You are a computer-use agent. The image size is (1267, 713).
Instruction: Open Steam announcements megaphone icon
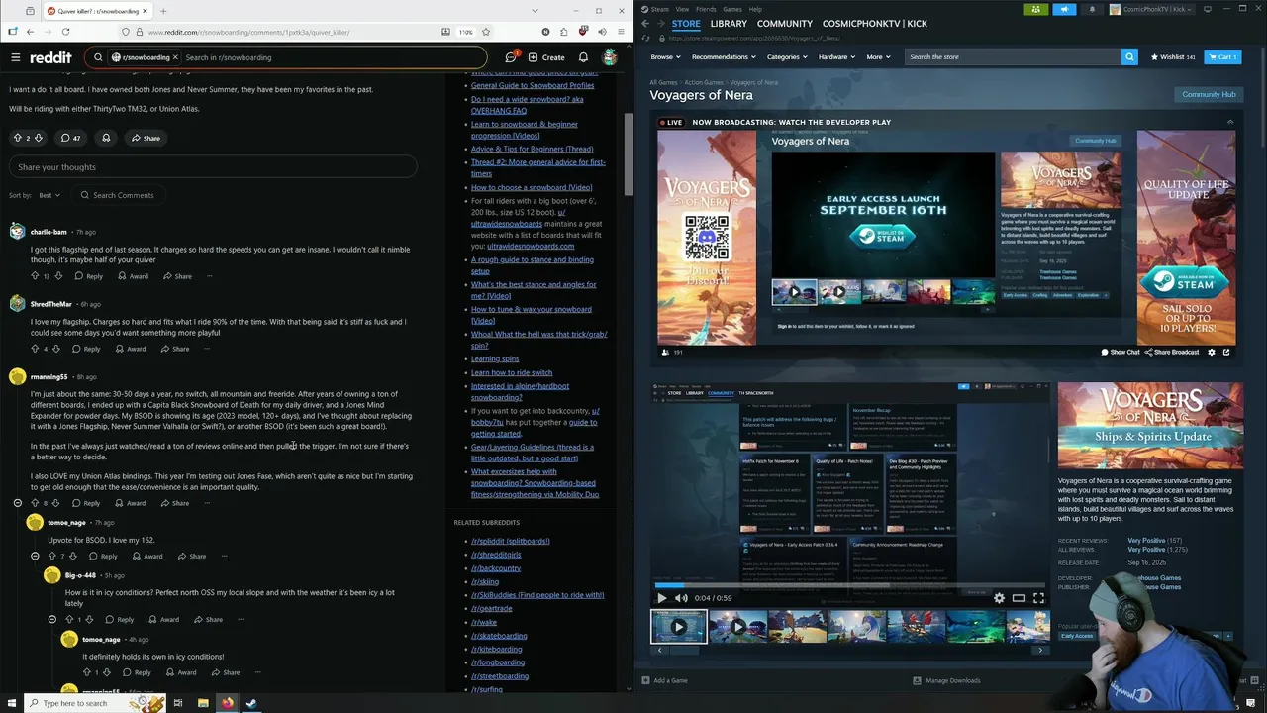(1064, 9)
